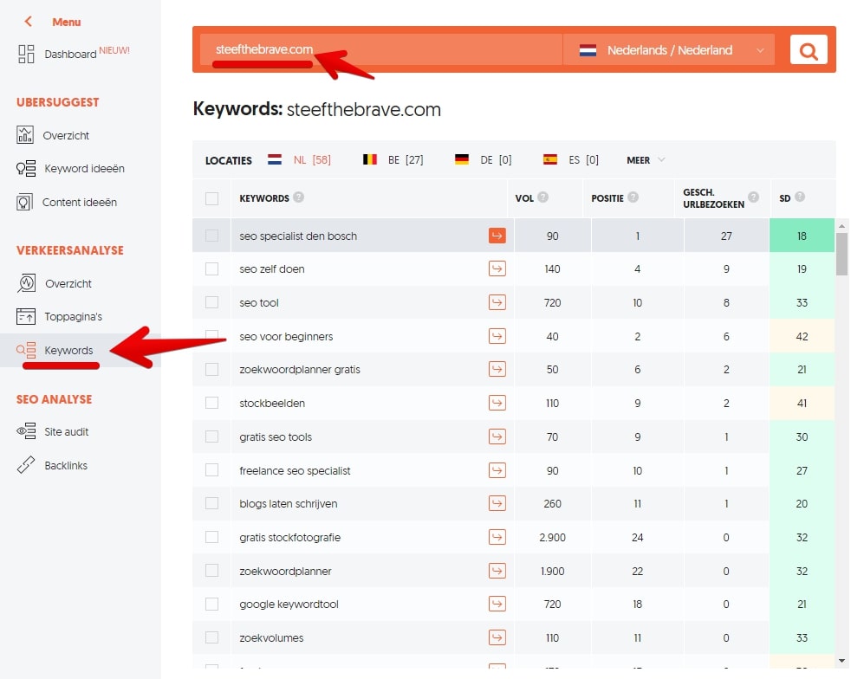Click the table scrollbar thumb

(x=841, y=253)
